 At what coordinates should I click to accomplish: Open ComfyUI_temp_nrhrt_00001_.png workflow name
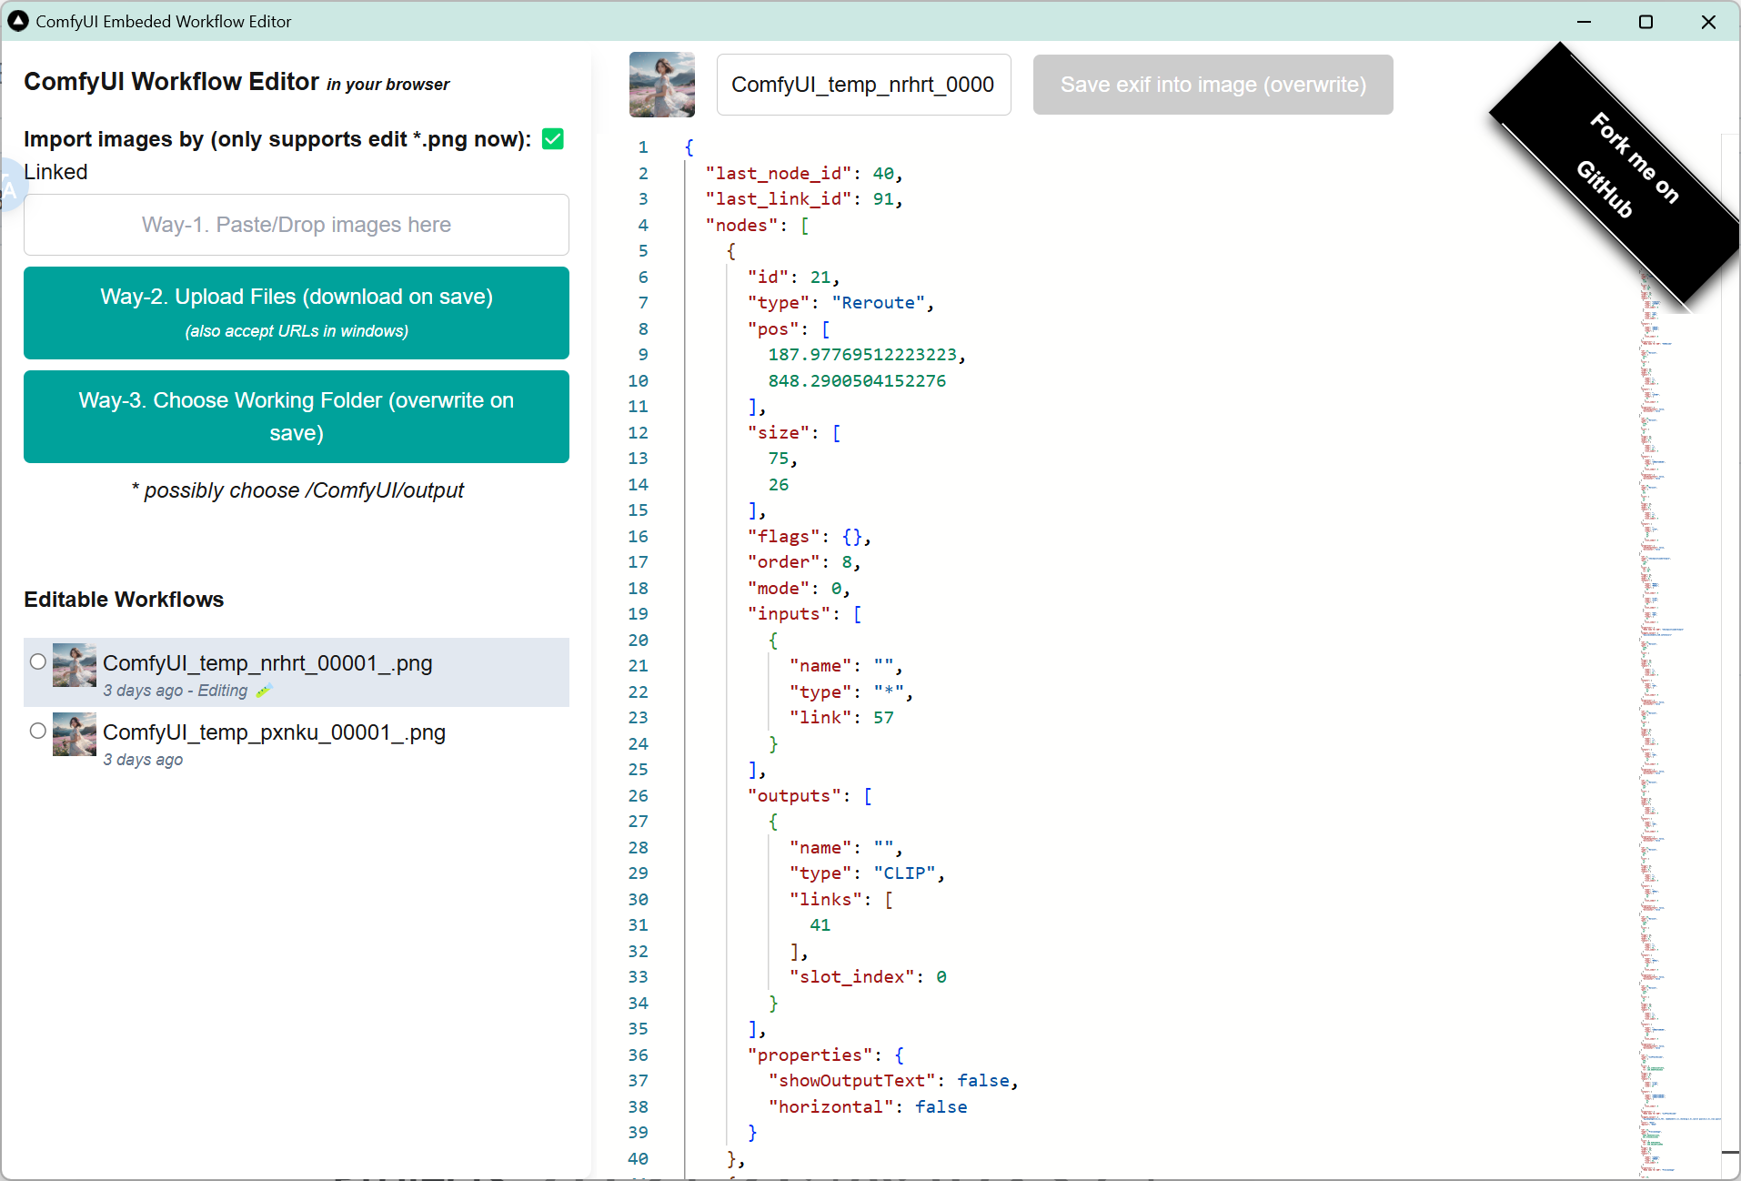click(x=267, y=663)
